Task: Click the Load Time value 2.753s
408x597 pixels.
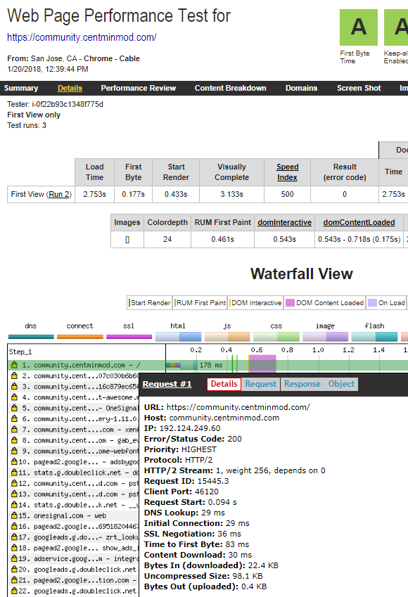Action: click(x=94, y=194)
